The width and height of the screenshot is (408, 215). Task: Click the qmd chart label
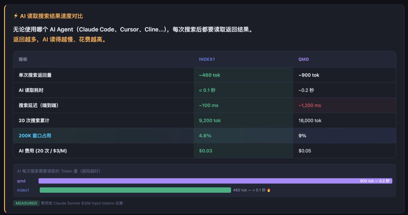pos(21,181)
